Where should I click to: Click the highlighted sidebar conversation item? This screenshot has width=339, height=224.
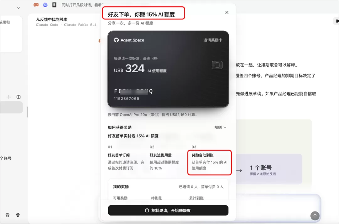(x=11, y=107)
